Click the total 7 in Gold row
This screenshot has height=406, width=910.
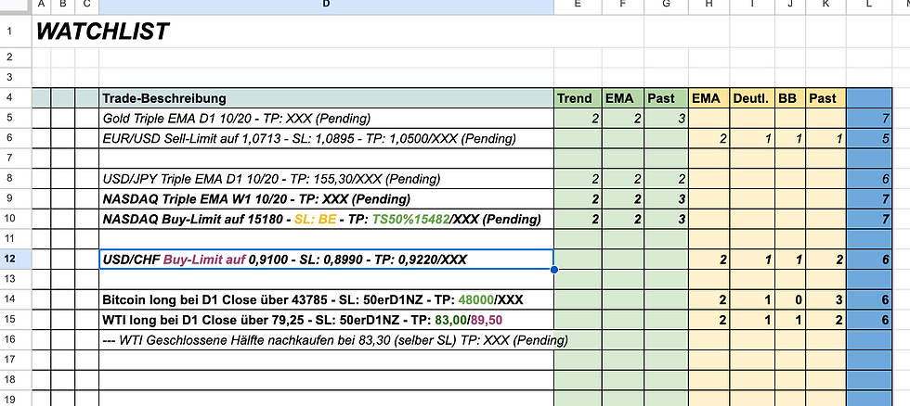tap(869, 118)
